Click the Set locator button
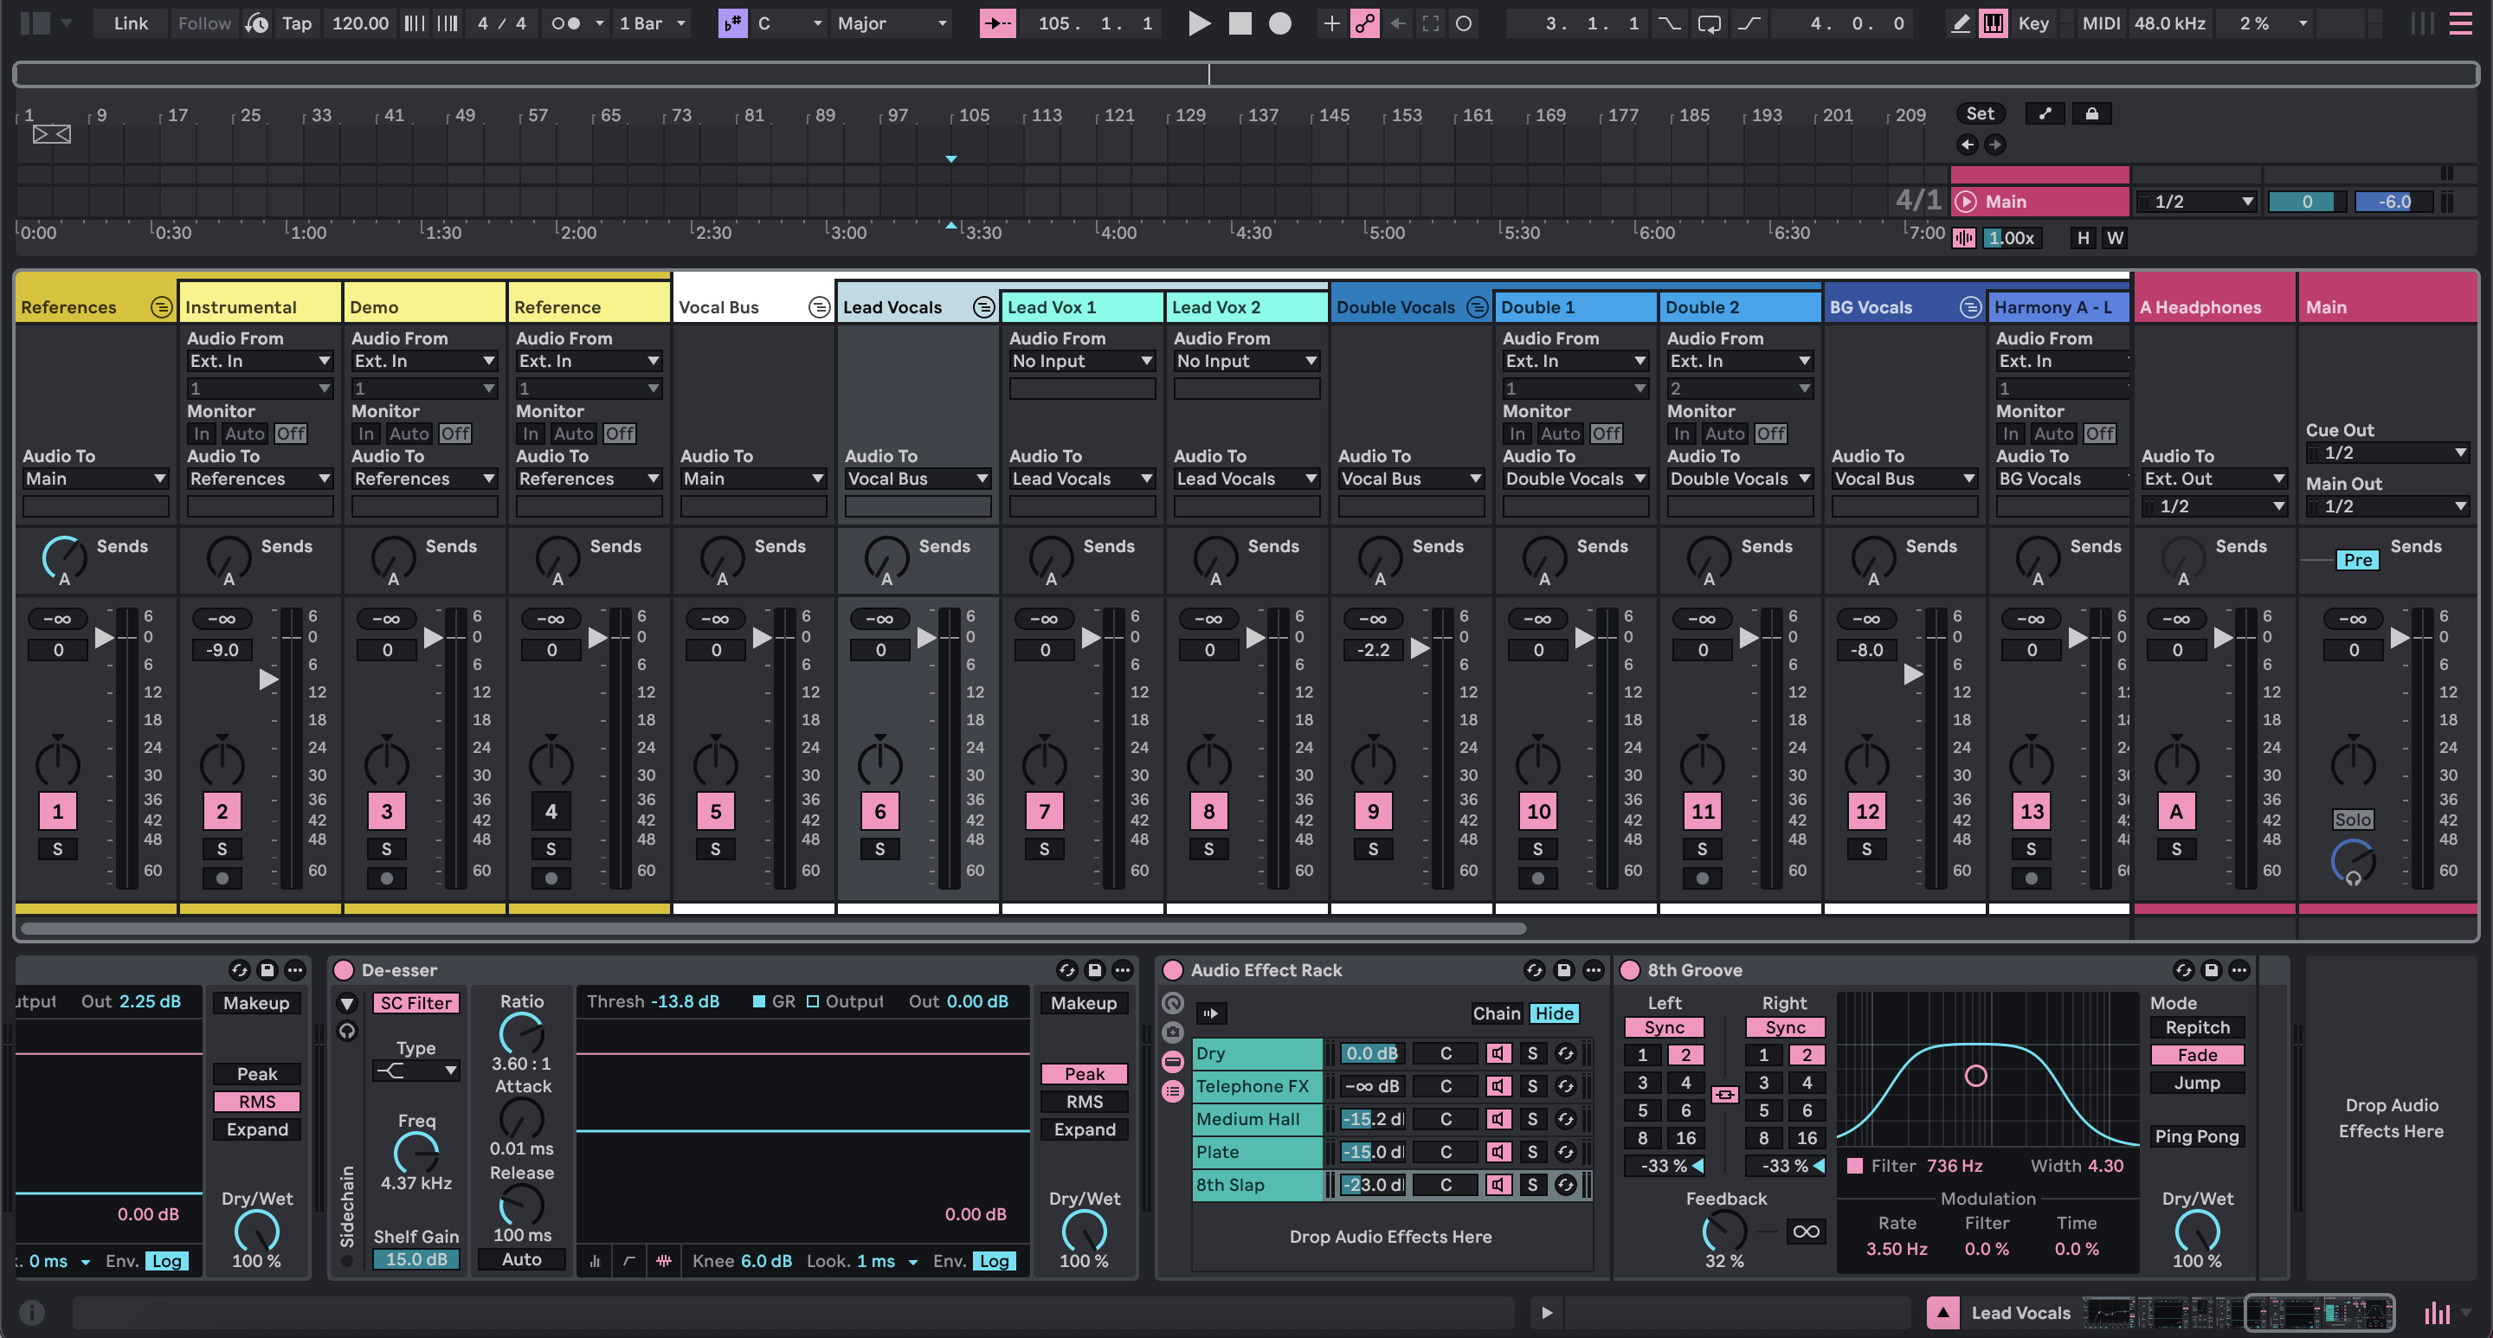Screen dimensions: 2493x1338 pyautogui.click(x=1981, y=113)
